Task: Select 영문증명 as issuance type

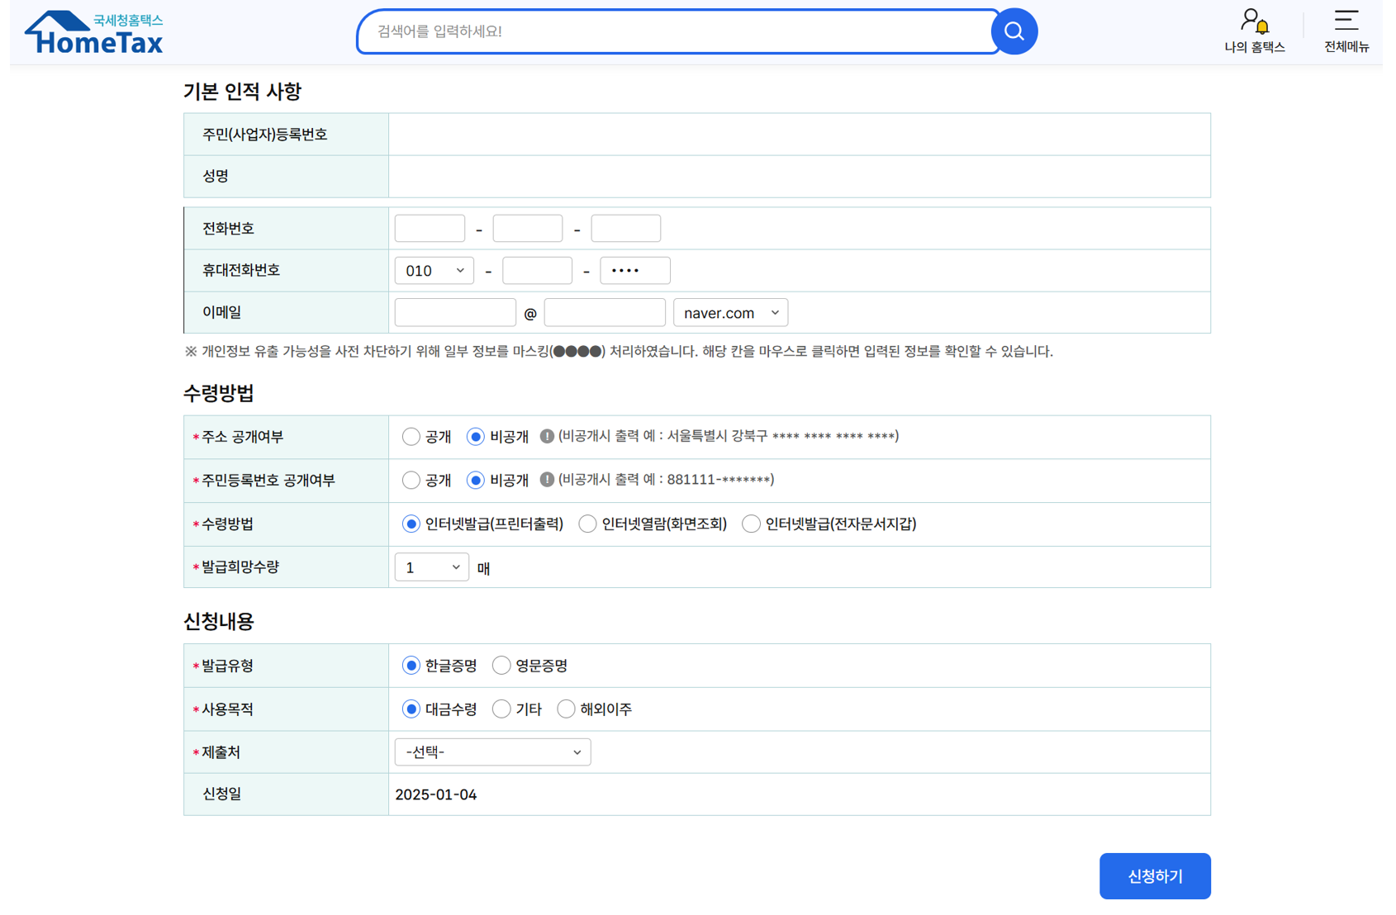Action: (501, 665)
